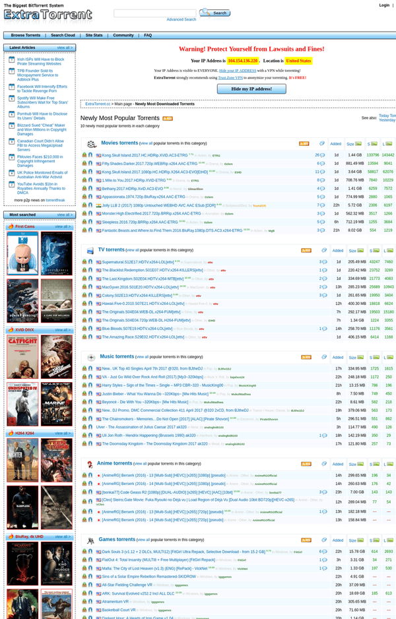396x619 pixels.
Task: Click download icon for Beyoncé Die With You row
Action: tap(84, 402)
